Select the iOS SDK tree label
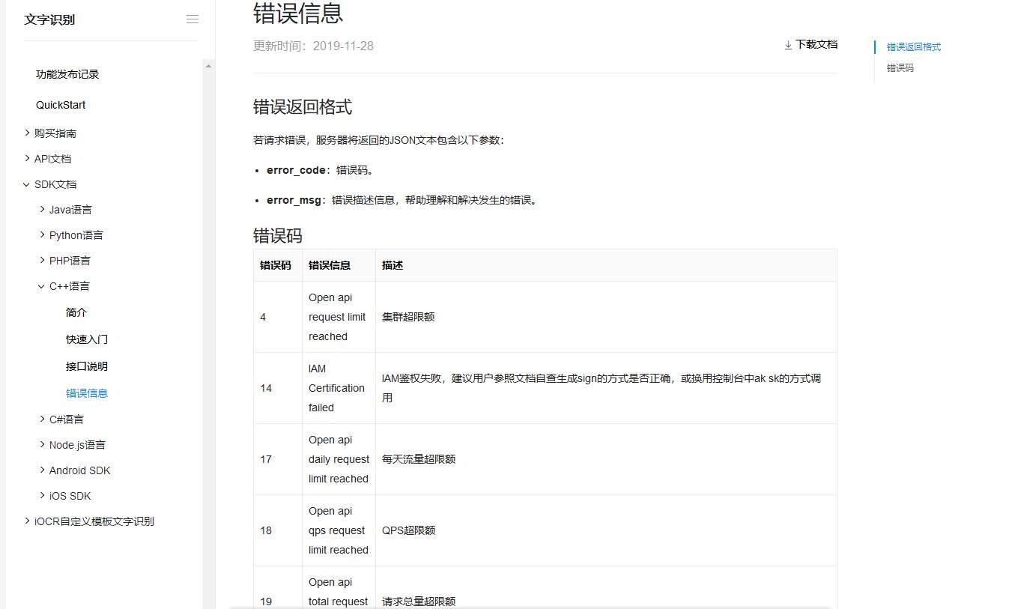 70,496
